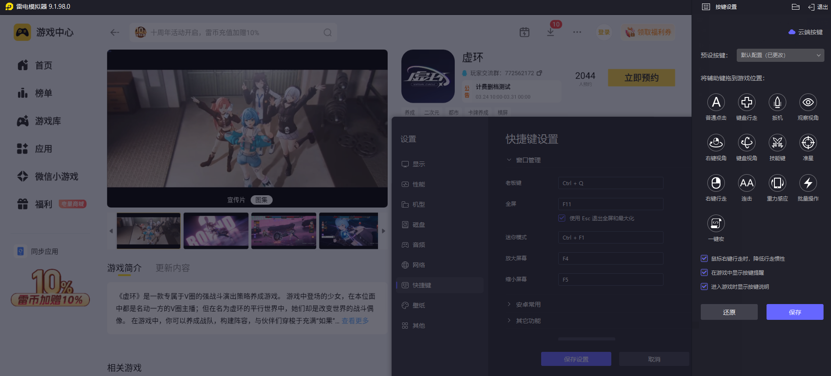The width and height of the screenshot is (831, 376).
Task: Switch to the 更新内容 tab
Action: click(173, 268)
